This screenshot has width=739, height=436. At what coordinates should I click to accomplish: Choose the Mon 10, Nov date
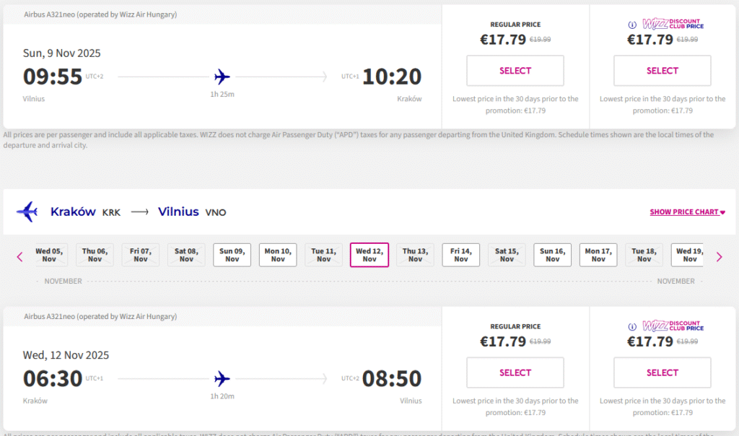pyautogui.click(x=278, y=255)
